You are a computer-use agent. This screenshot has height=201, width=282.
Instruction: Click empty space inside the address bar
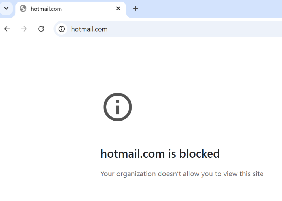tap(194, 29)
